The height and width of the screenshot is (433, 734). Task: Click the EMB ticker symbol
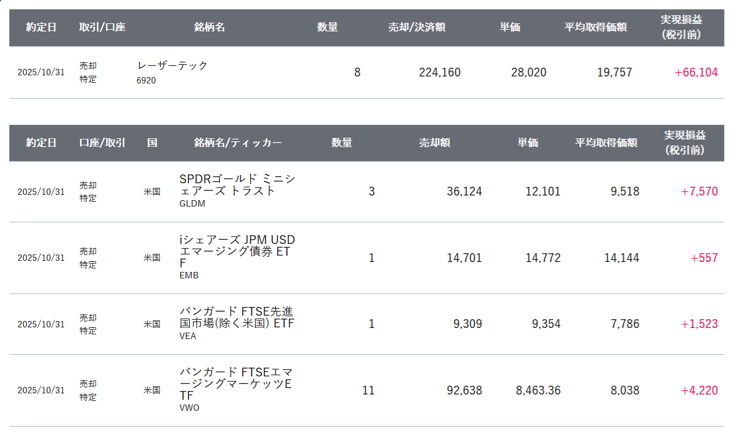pyautogui.click(x=189, y=275)
